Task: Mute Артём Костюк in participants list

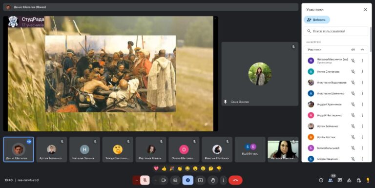Action: pos(353,137)
